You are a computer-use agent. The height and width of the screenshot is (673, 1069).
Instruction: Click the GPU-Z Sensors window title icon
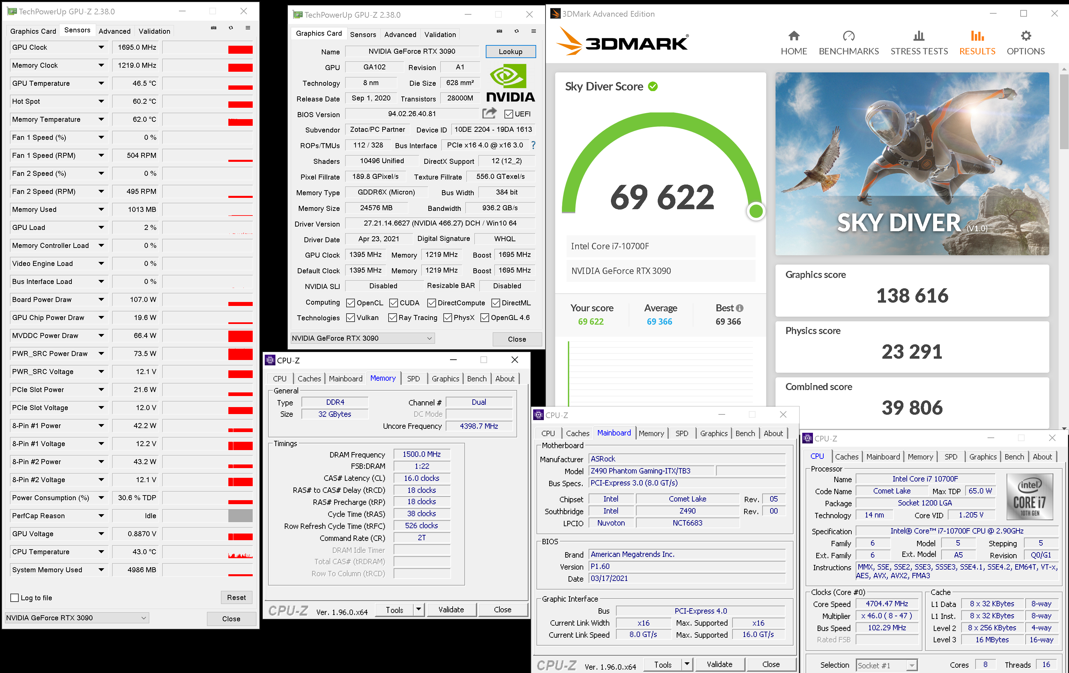12,11
